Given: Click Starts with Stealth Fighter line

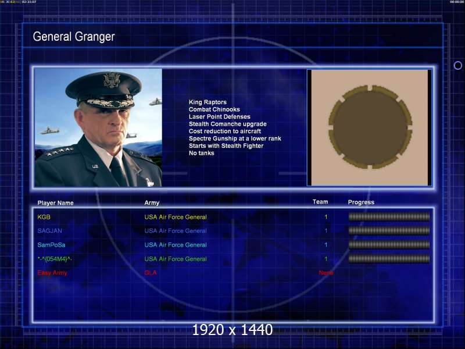Looking at the screenshot, I should (226, 146).
